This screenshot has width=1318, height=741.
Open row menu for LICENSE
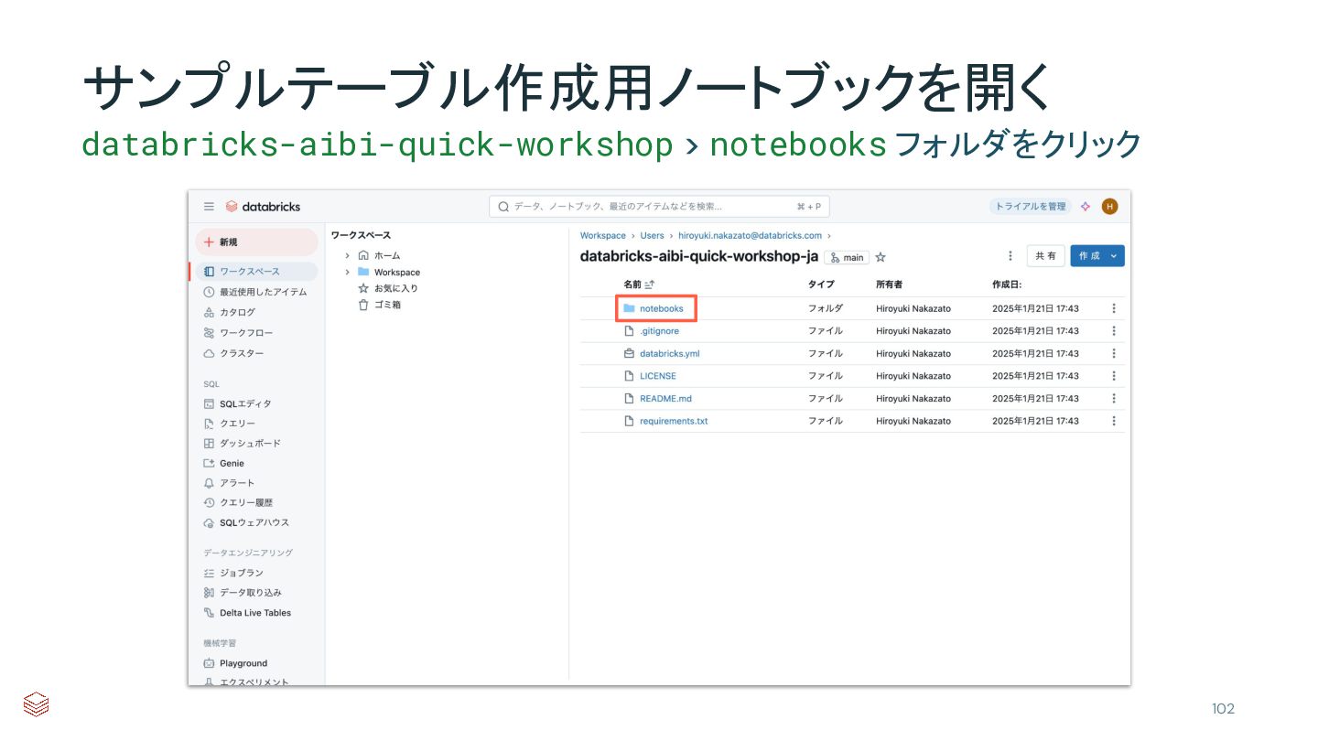coord(1114,376)
